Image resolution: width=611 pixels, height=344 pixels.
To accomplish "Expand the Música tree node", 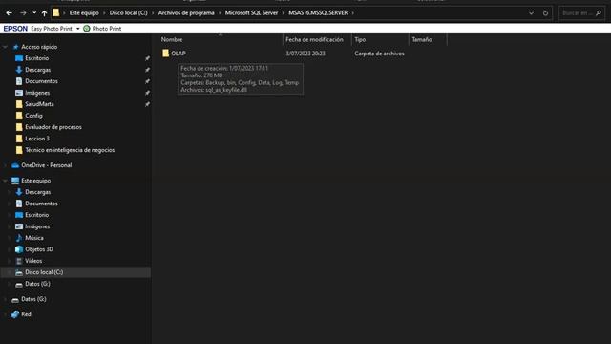I will pyautogui.click(x=9, y=238).
